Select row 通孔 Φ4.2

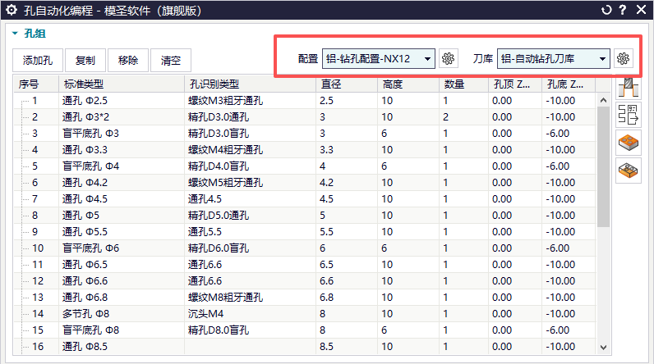coord(305,183)
